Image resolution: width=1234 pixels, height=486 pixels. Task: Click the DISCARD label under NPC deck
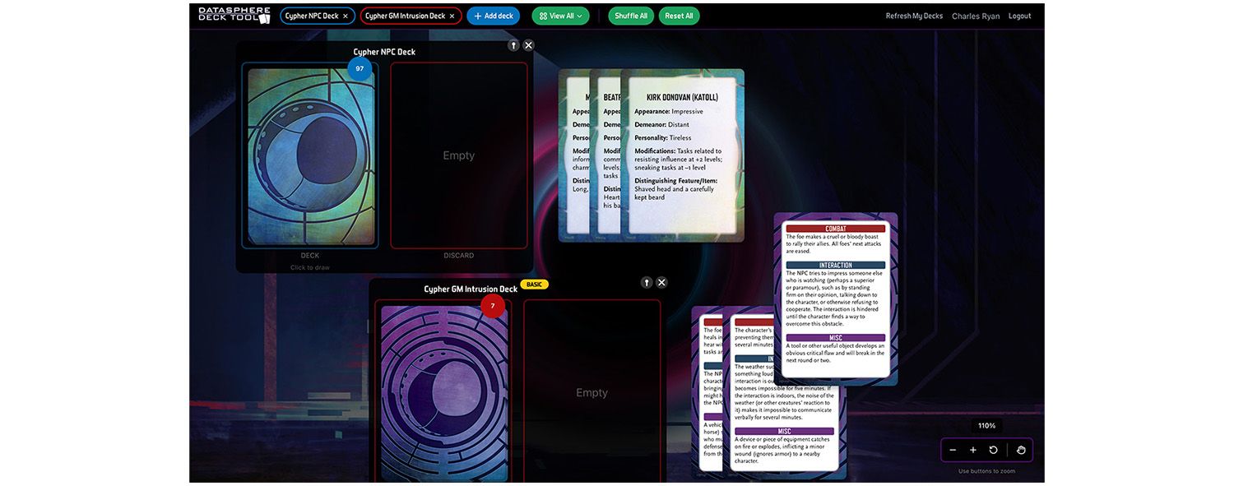(459, 256)
